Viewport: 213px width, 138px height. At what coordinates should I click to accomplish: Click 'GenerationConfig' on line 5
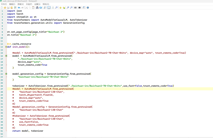(74, 23)
